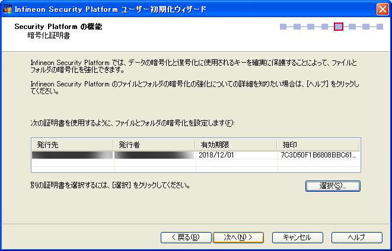Viewport: 392px width, 251px height.
Task: Select the redacted 発行者 cell in the certificate row
Action: click(155, 155)
